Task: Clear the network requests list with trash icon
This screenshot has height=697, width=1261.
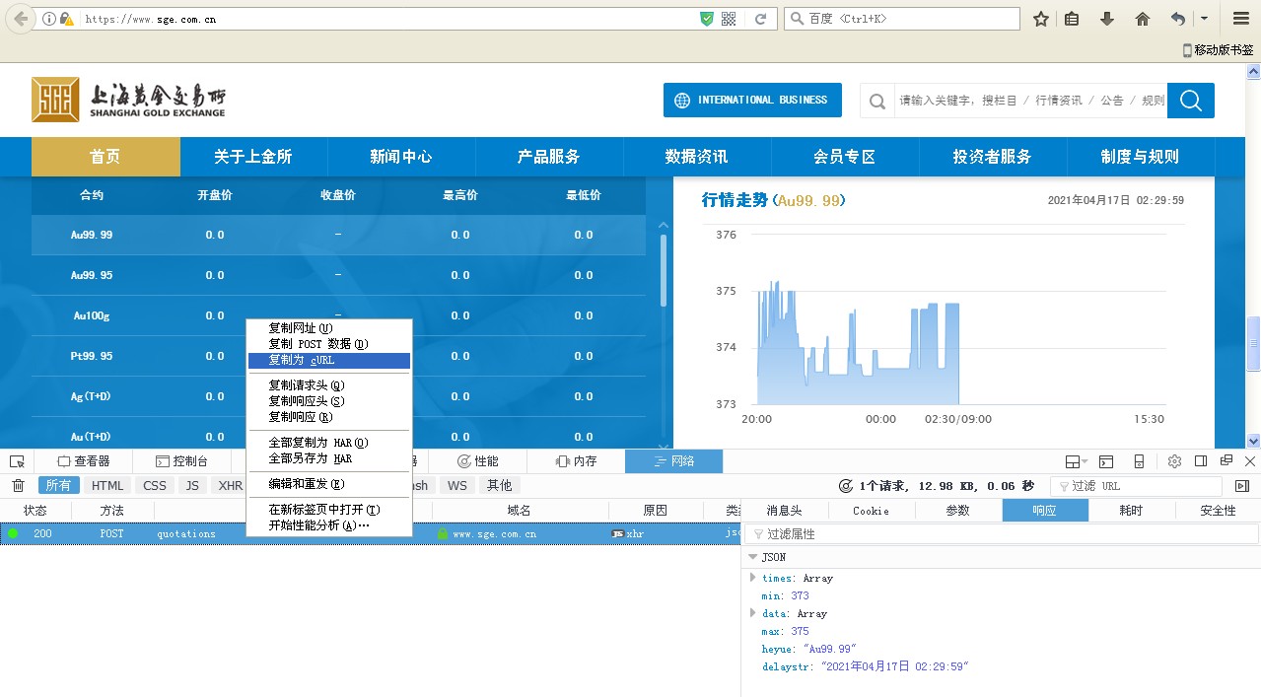Action: (17, 485)
